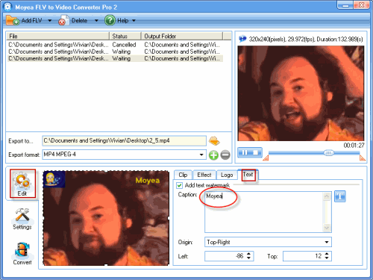Switch to the Clip tab
373x280 pixels.
point(183,175)
